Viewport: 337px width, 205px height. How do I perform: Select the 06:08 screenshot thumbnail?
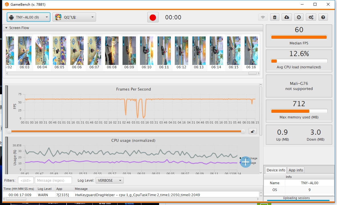[112, 51]
